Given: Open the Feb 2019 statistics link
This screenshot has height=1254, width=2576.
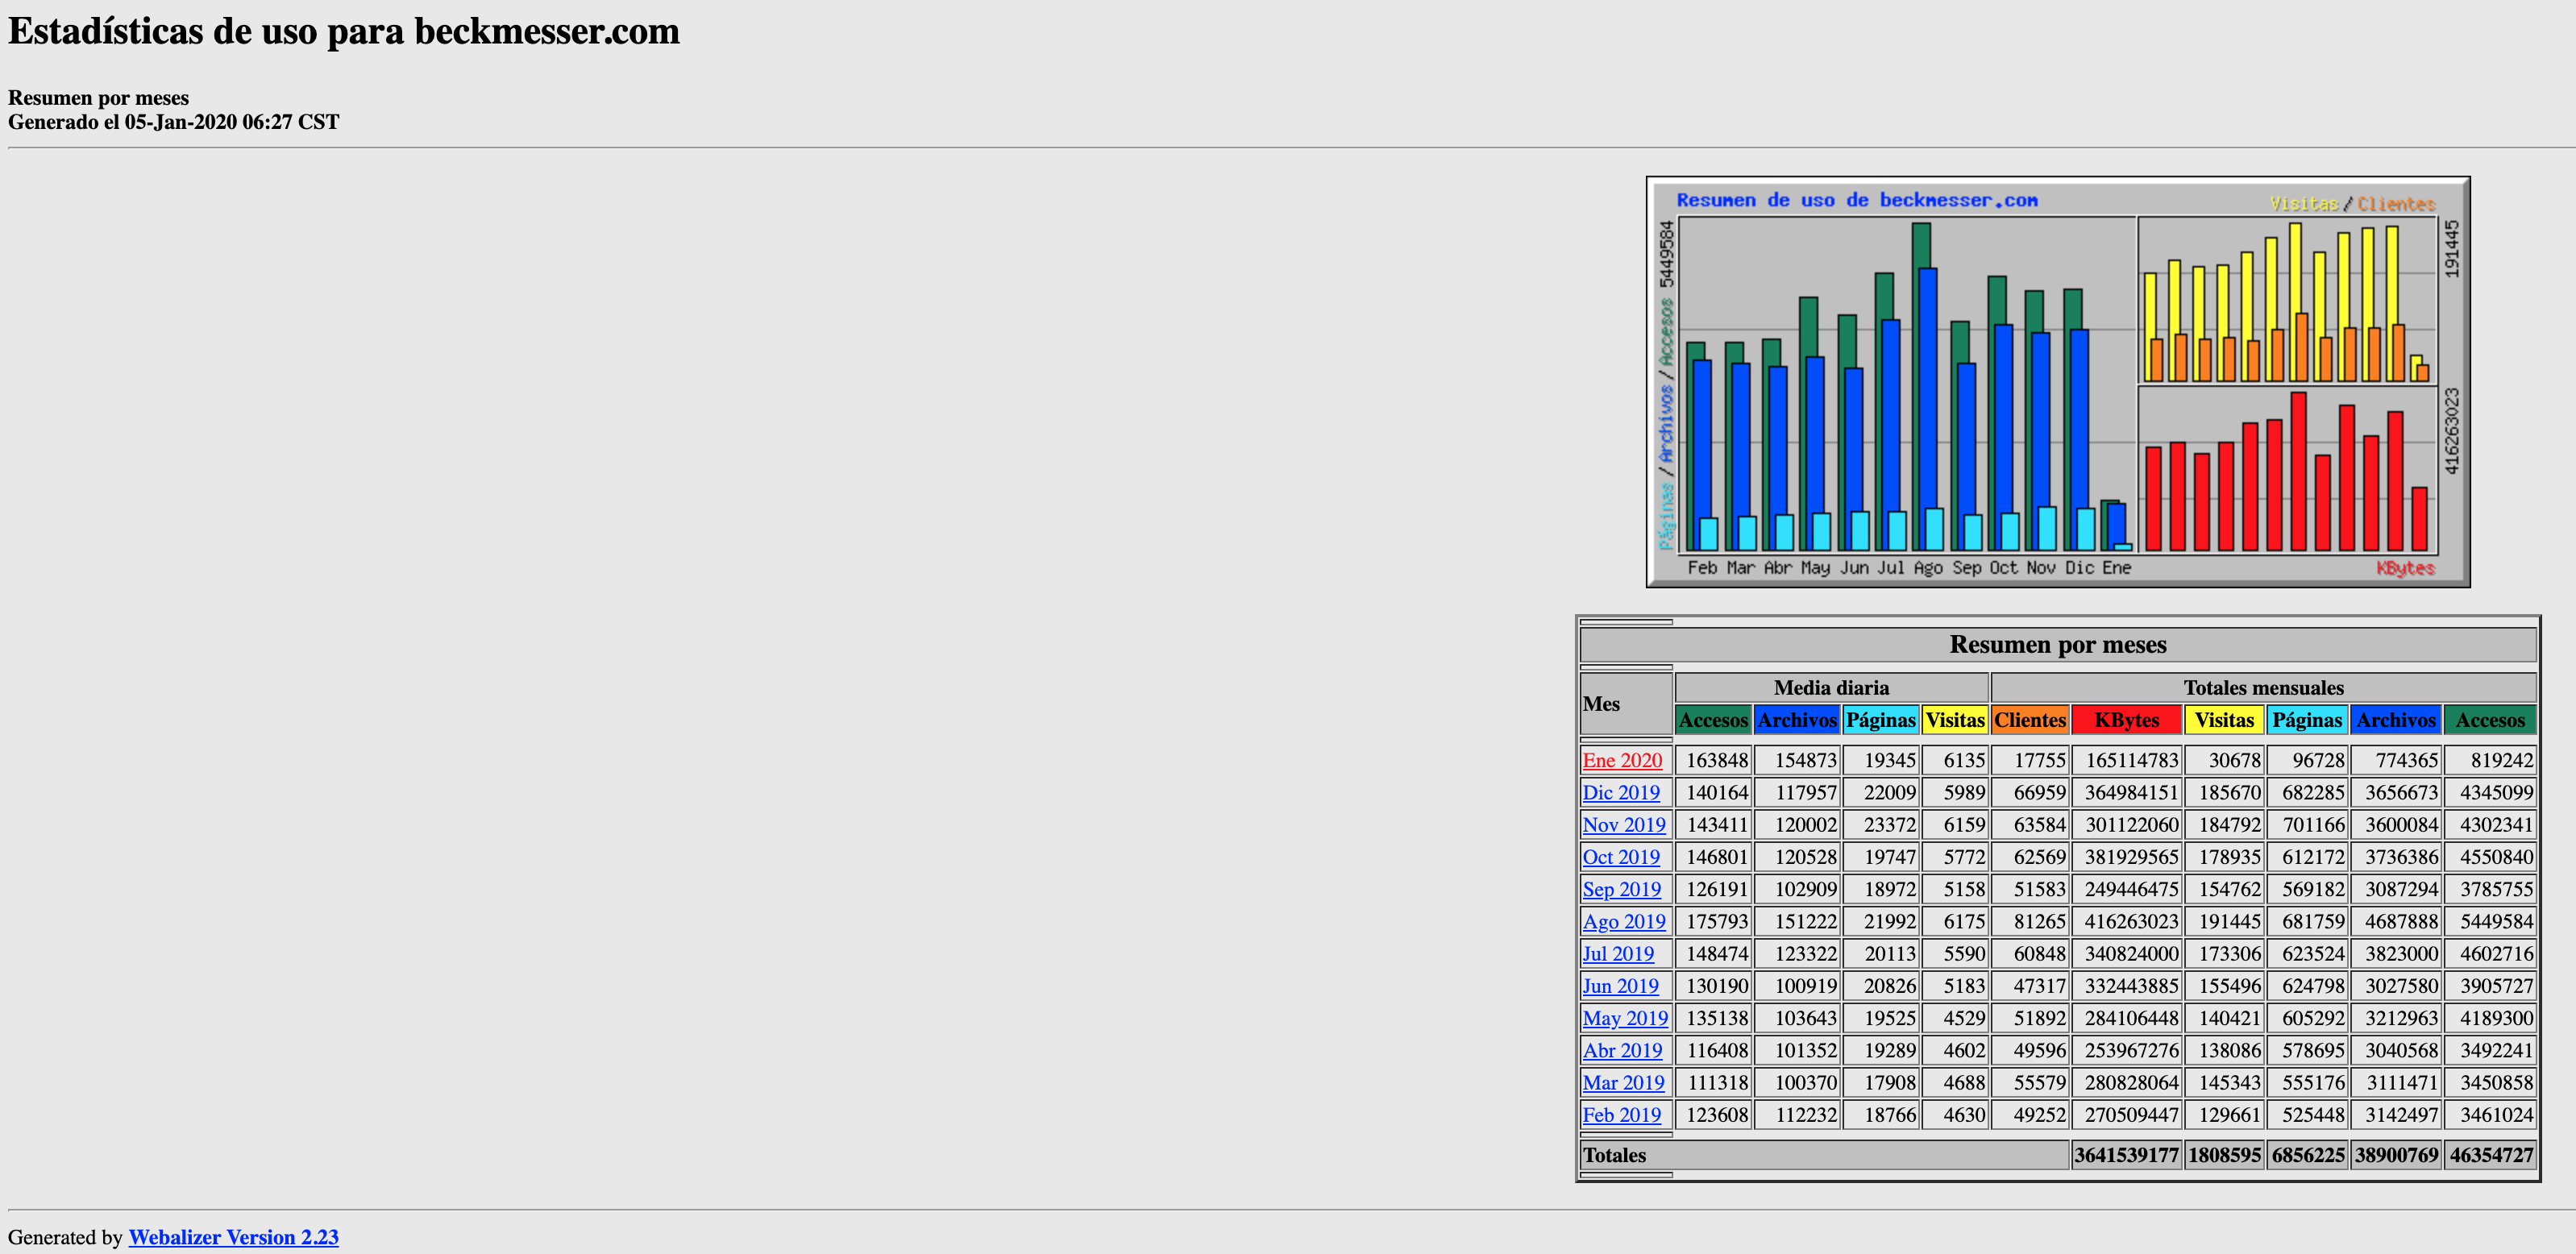Looking at the screenshot, I should pyautogui.click(x=1621, y=1114).
